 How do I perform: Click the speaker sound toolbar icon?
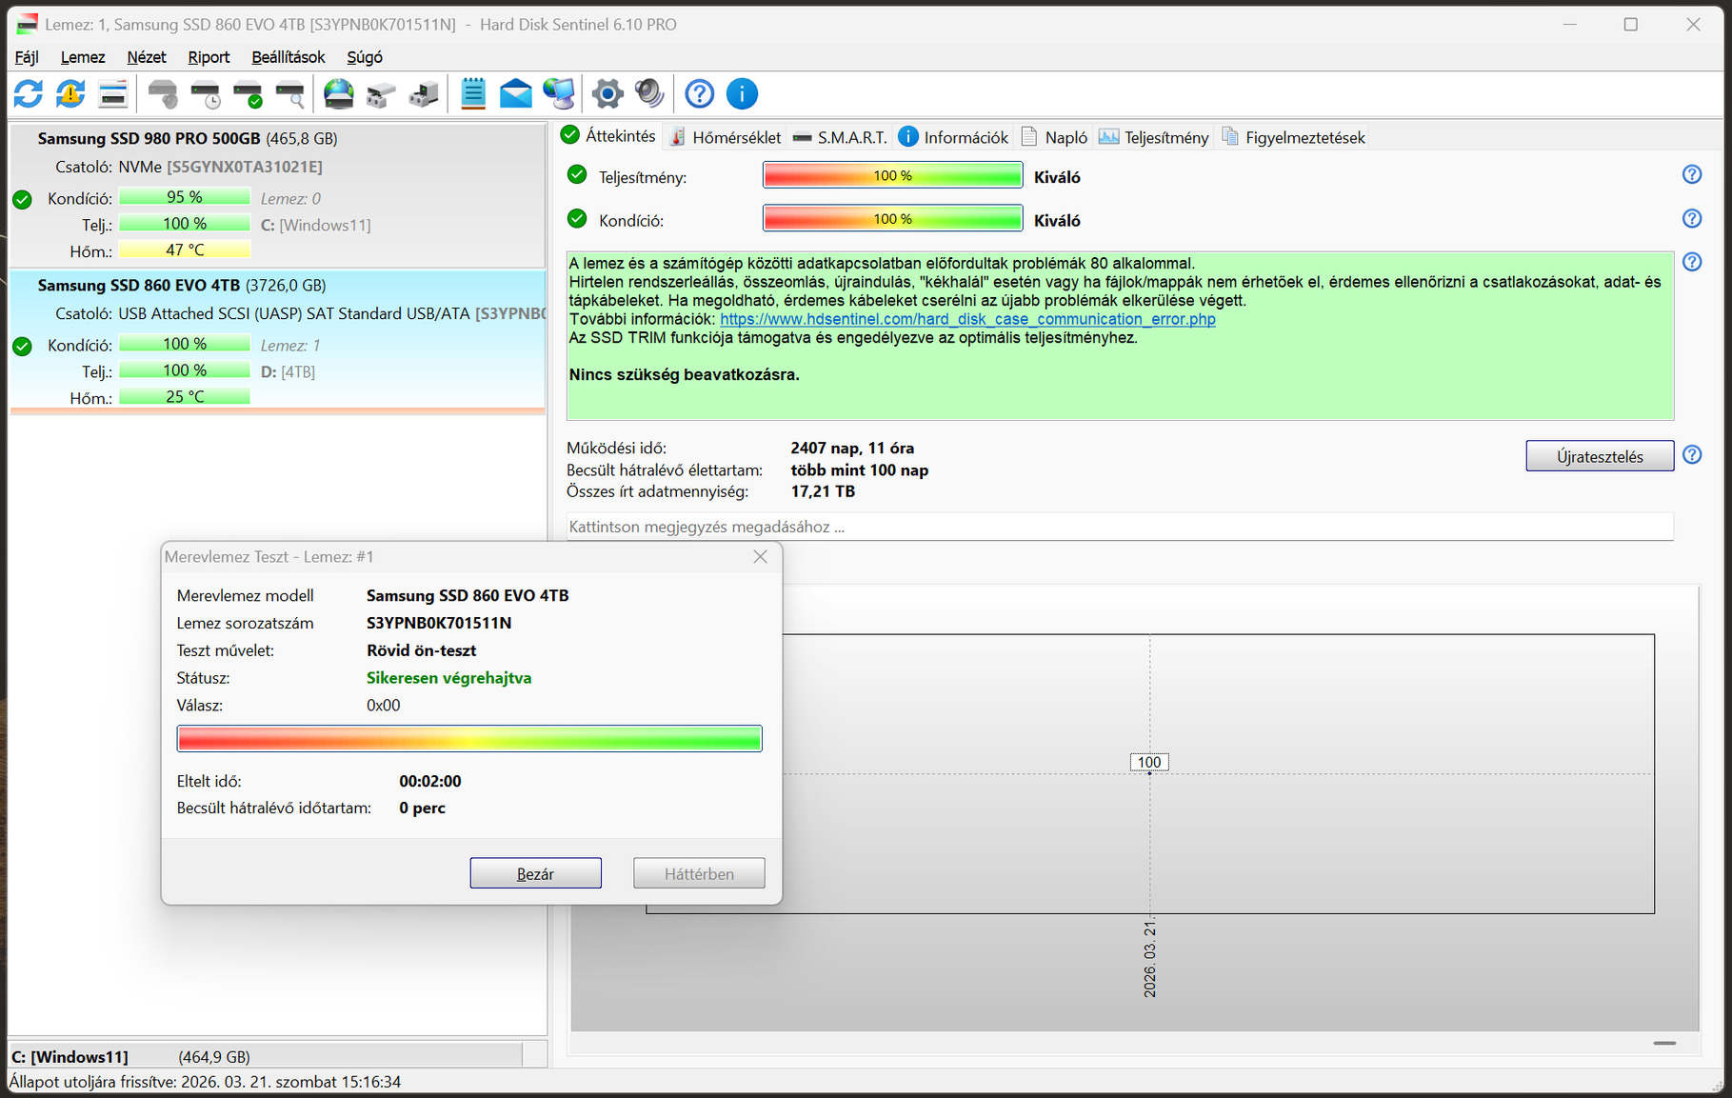(x=649, y=93)
